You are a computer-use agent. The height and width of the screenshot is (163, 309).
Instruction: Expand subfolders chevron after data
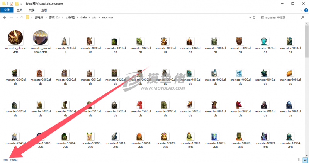point(90,17)
